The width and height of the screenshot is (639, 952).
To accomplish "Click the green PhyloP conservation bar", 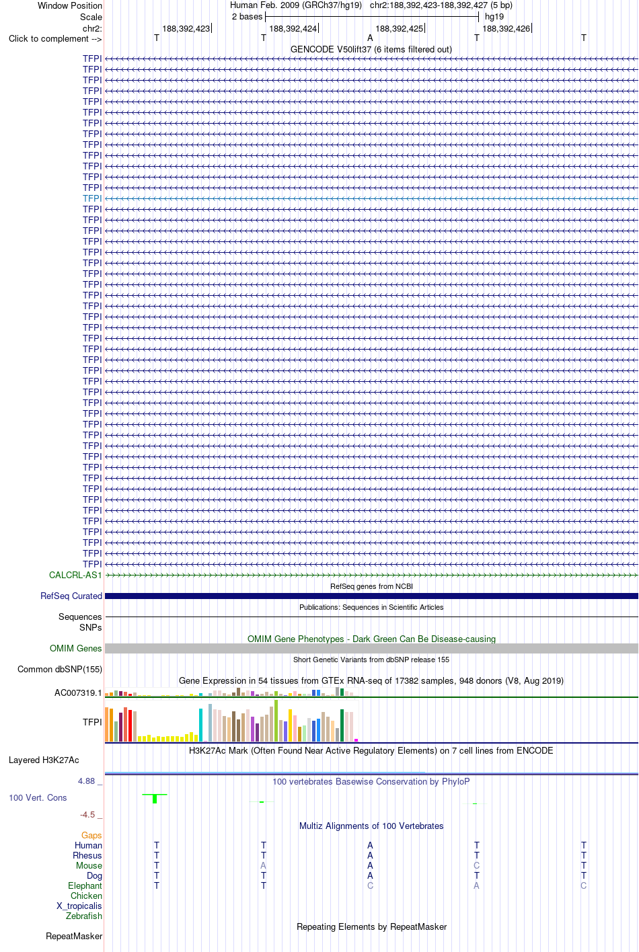I will pos(155,799).
